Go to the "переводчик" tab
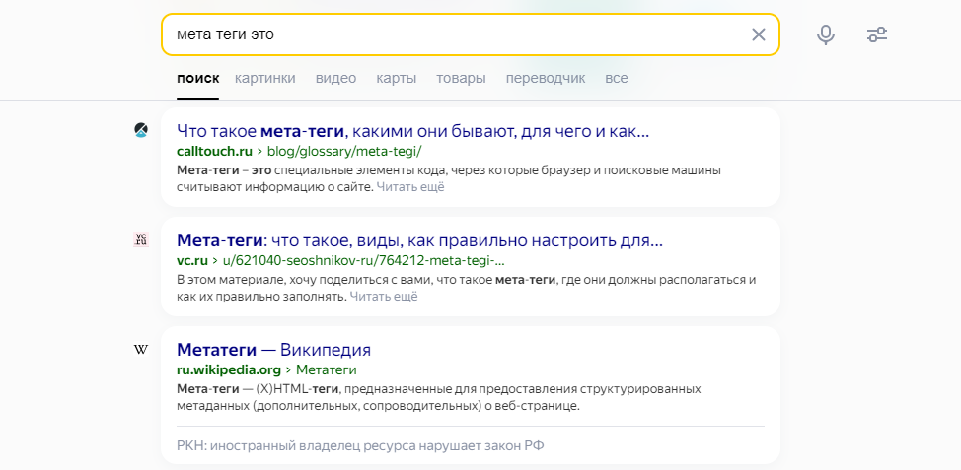 point(546,79)
